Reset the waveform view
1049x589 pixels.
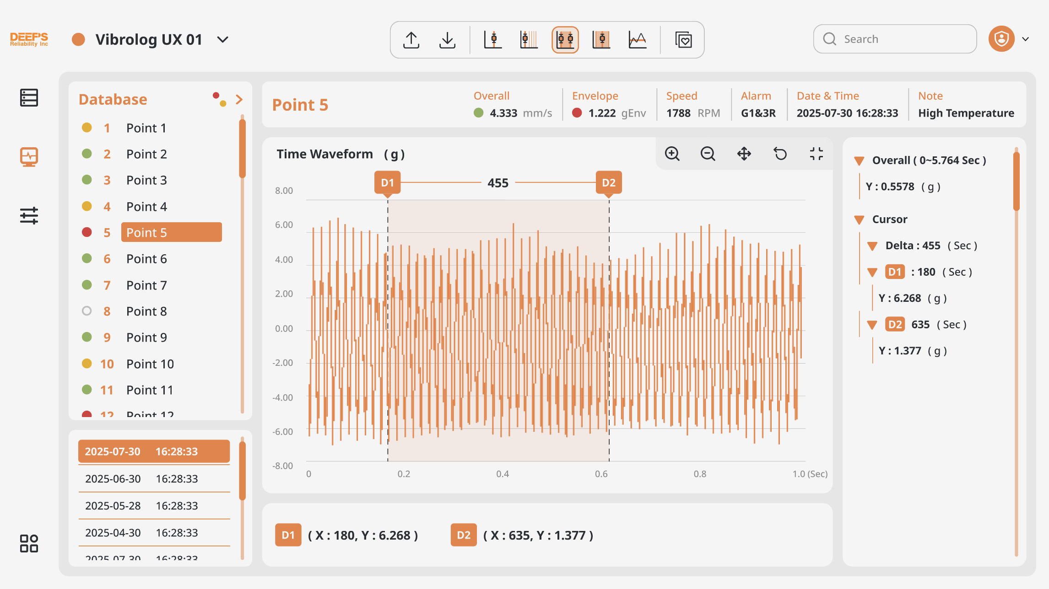780,154
